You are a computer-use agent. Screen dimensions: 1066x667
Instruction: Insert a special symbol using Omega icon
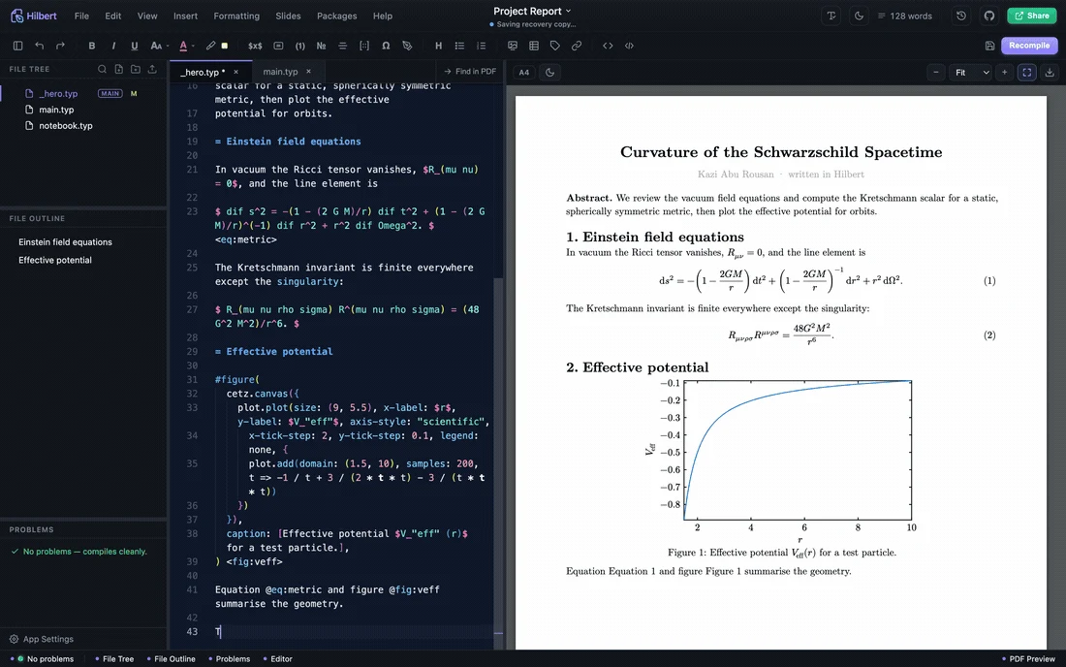tap(386, 46)
